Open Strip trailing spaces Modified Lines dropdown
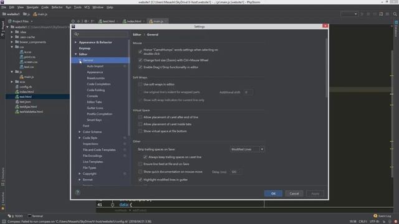Screen dimensions: 399x224 tap(247, 149)
